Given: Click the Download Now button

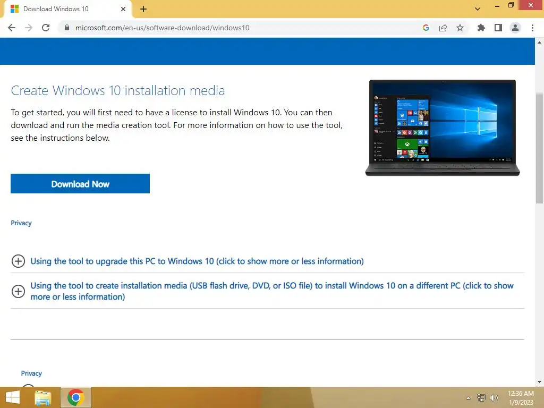Looking at the screenshot, I should pos(80,183).
